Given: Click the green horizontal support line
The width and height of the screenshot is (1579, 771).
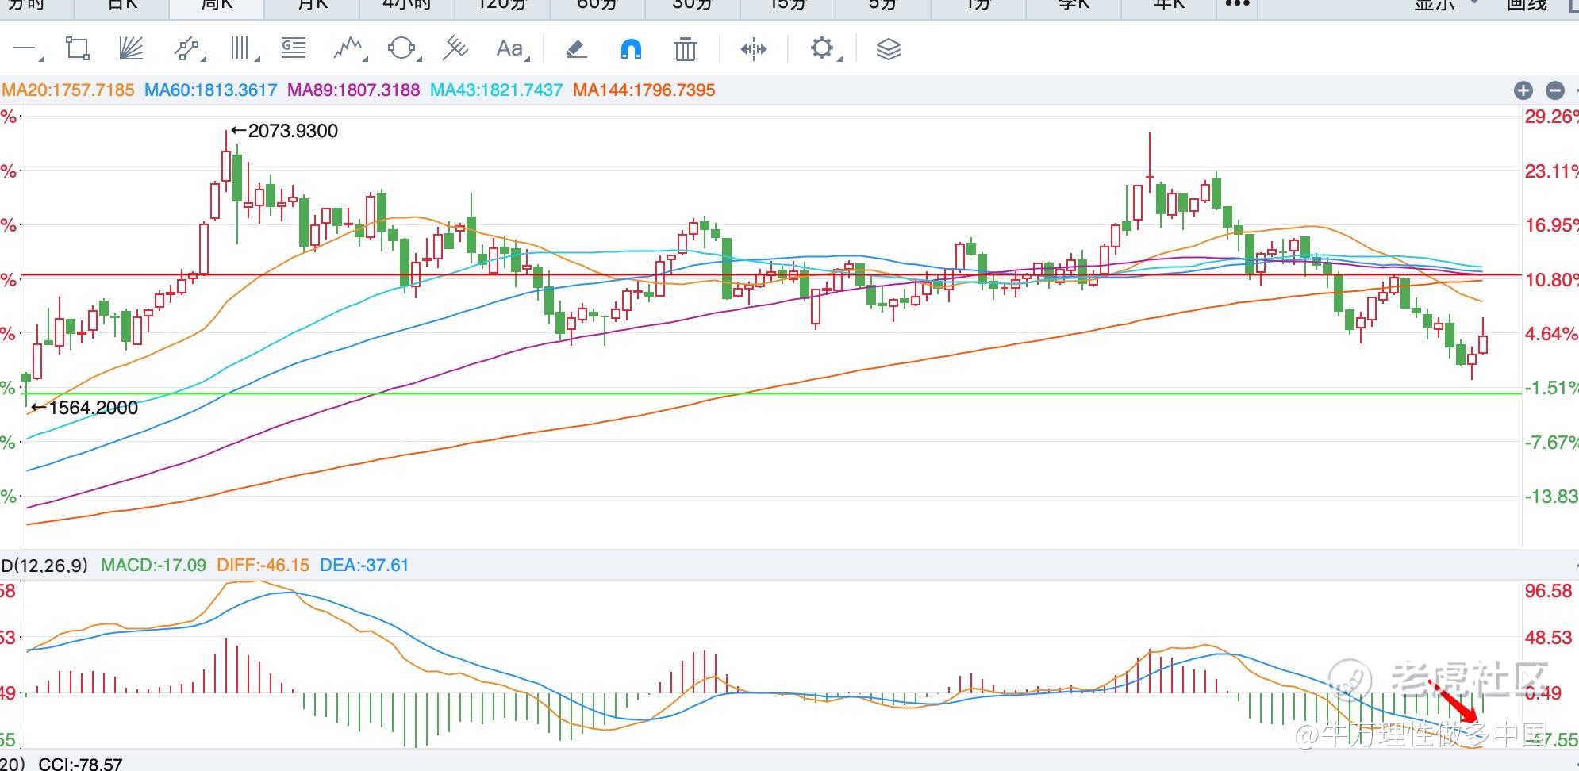Looking at the screenshot, I should tap(770, 393).
